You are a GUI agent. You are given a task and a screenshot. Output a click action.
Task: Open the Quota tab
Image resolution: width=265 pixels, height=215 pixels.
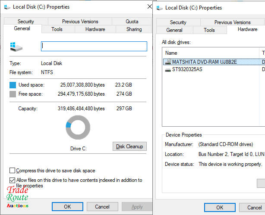132,22
